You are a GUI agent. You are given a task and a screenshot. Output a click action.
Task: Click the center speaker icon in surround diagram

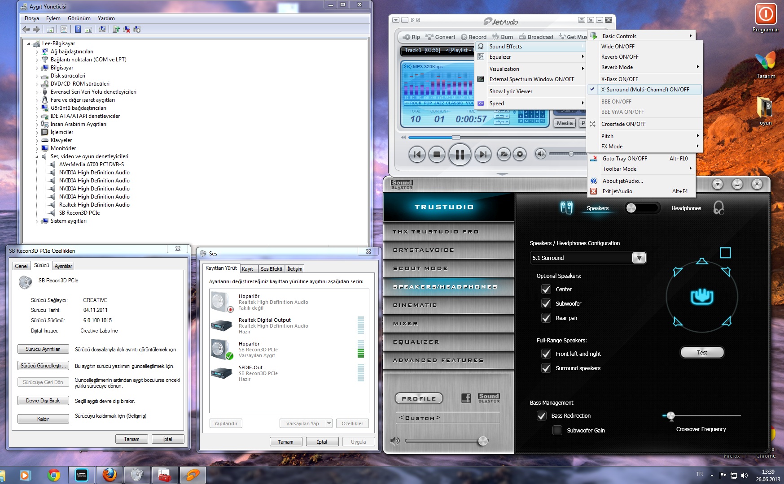702,261
